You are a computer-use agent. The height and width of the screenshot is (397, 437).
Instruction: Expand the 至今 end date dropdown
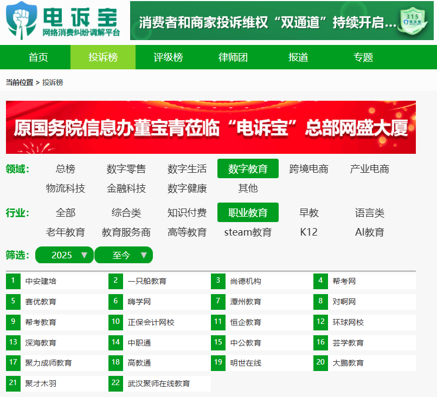[x=124, y=255]
